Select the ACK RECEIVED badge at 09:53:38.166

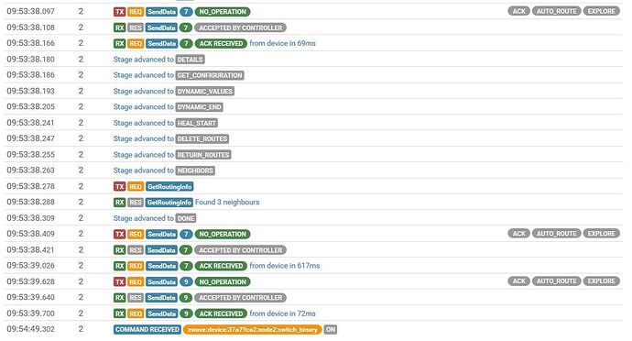(x=221, y=44)
